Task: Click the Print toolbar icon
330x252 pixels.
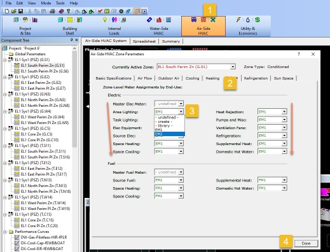Action: 52,11
